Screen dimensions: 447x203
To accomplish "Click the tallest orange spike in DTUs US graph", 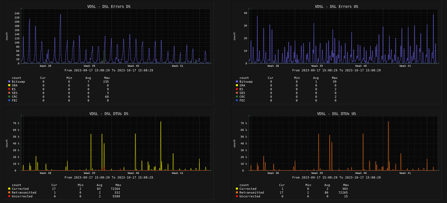I will (388, 145).
